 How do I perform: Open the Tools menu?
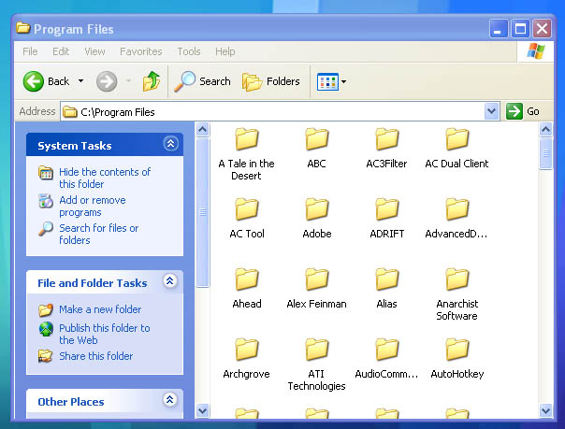(188, 51)
